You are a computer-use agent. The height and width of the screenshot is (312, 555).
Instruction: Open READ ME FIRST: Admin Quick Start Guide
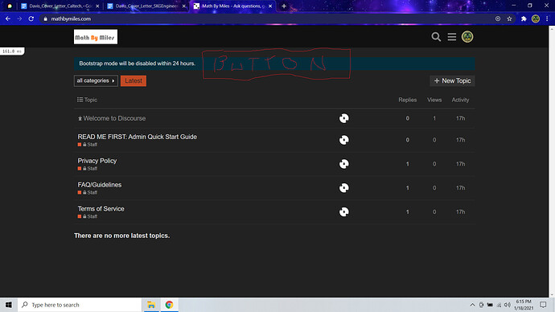(138, 137)
